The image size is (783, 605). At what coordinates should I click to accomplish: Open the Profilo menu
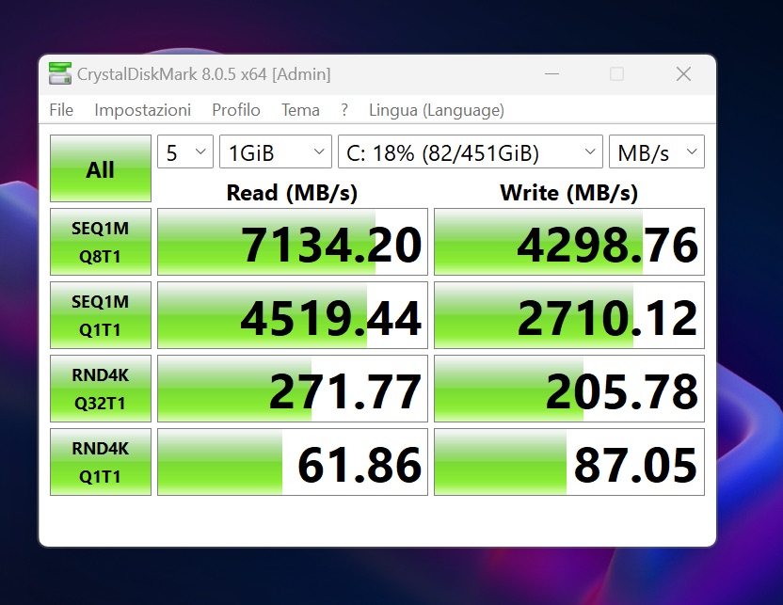[x=235, y=110]
